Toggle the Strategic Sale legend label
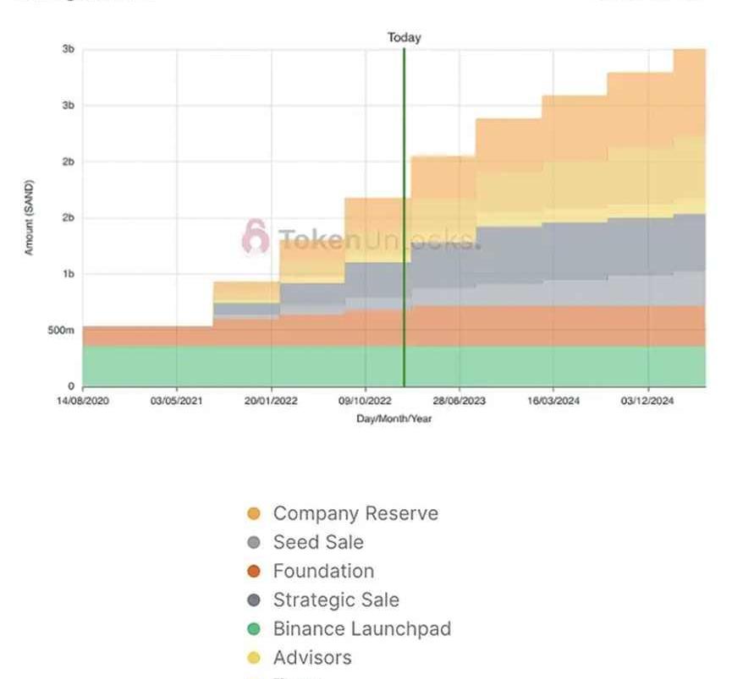Image resolution: width=732 pixels, height=679 pixels. pos(336,600)
